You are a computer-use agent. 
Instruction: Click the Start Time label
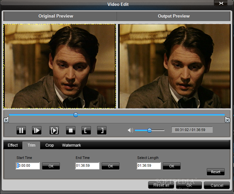click(x=24, y=158)
